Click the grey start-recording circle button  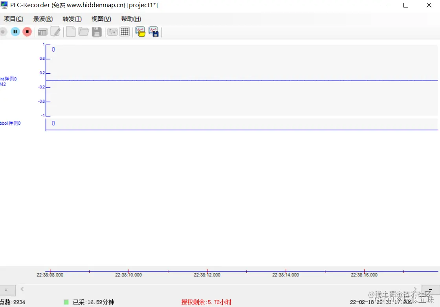point(3,32)
